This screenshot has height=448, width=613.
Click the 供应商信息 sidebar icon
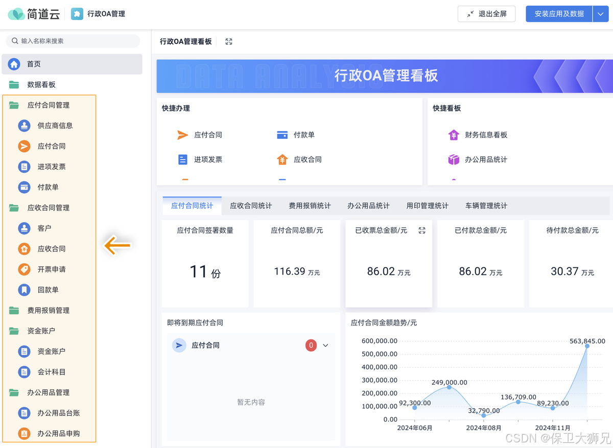tap(24, 126)
